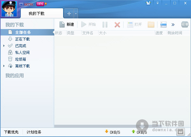Image resolution: width=191 pixels, height=137 pixels.
Task: Add a new tab with plus button
Action: (69, 14)
